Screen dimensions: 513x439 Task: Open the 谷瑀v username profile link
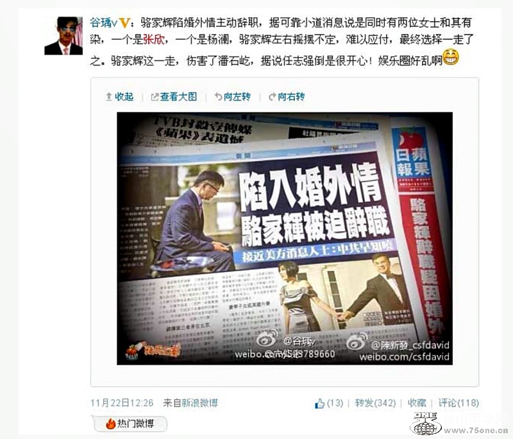(x=104, y=23)
